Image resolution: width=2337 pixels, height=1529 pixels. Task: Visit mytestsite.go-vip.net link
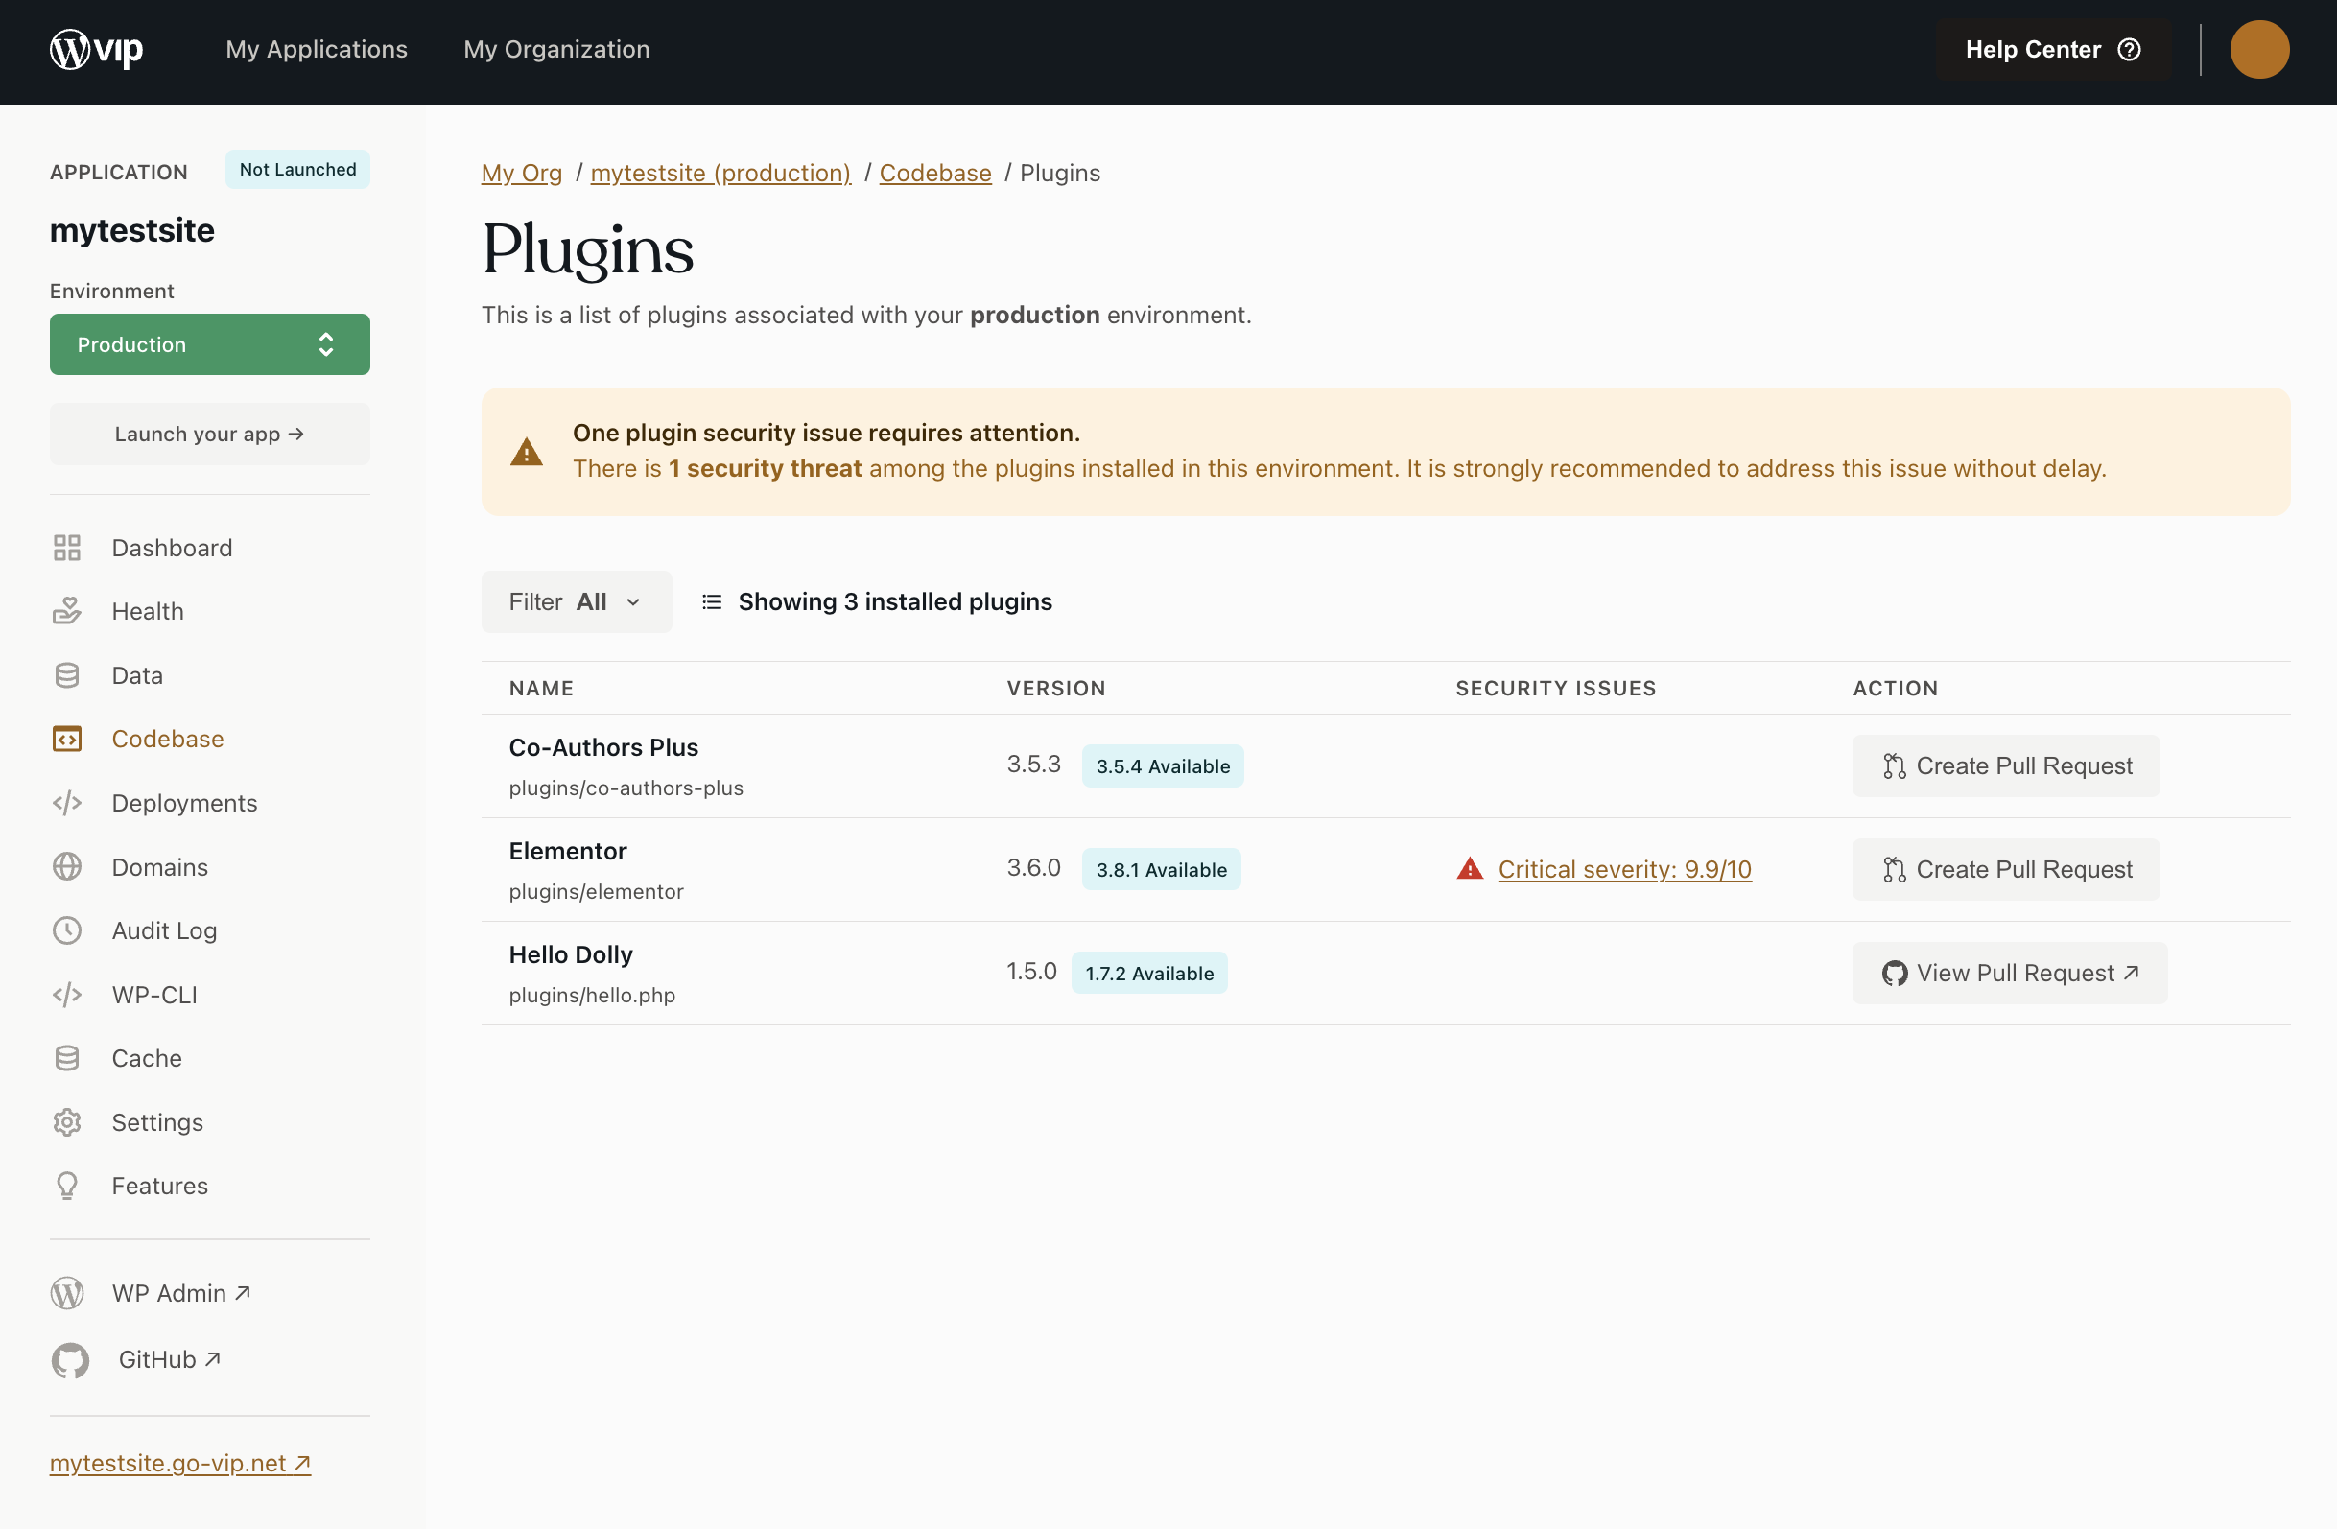click(180, 1462)
